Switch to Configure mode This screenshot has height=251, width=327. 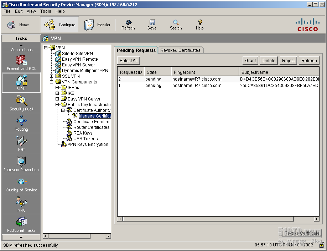[59, 25]
